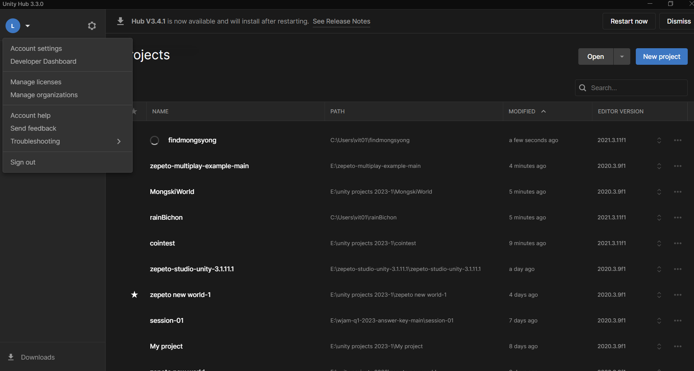694x371 pixels.
Task: Change editor version for cointest
Action: click(659, 243)
